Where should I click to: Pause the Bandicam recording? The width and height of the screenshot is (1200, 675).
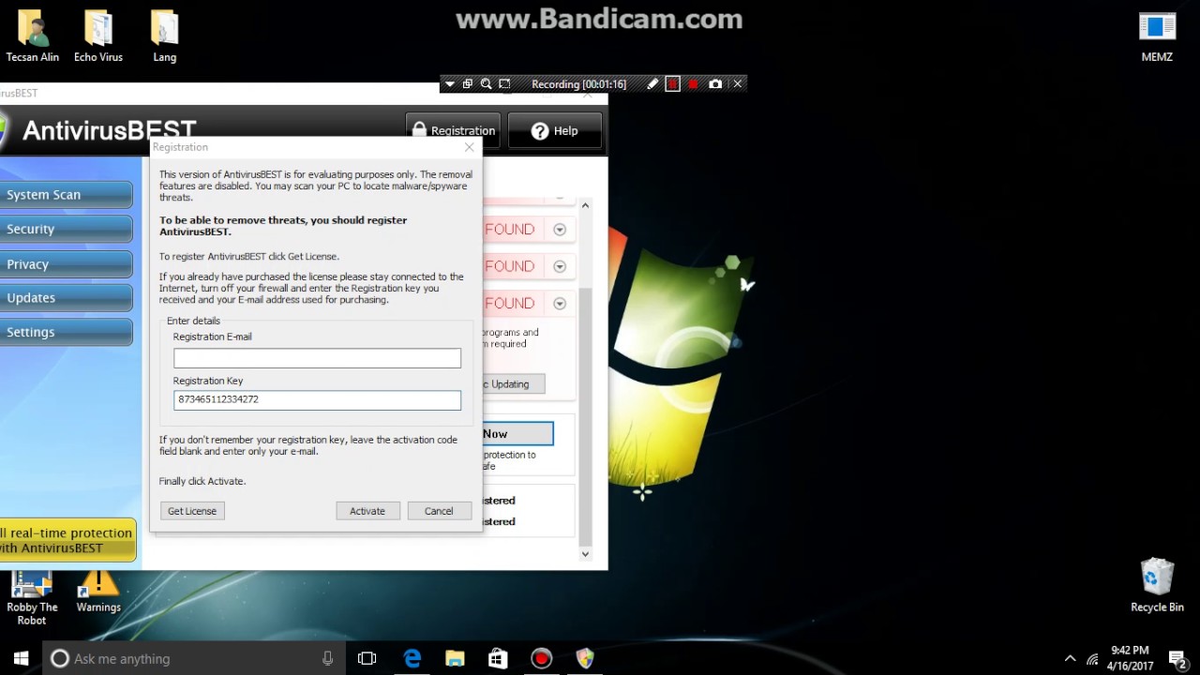coord(672,84)
